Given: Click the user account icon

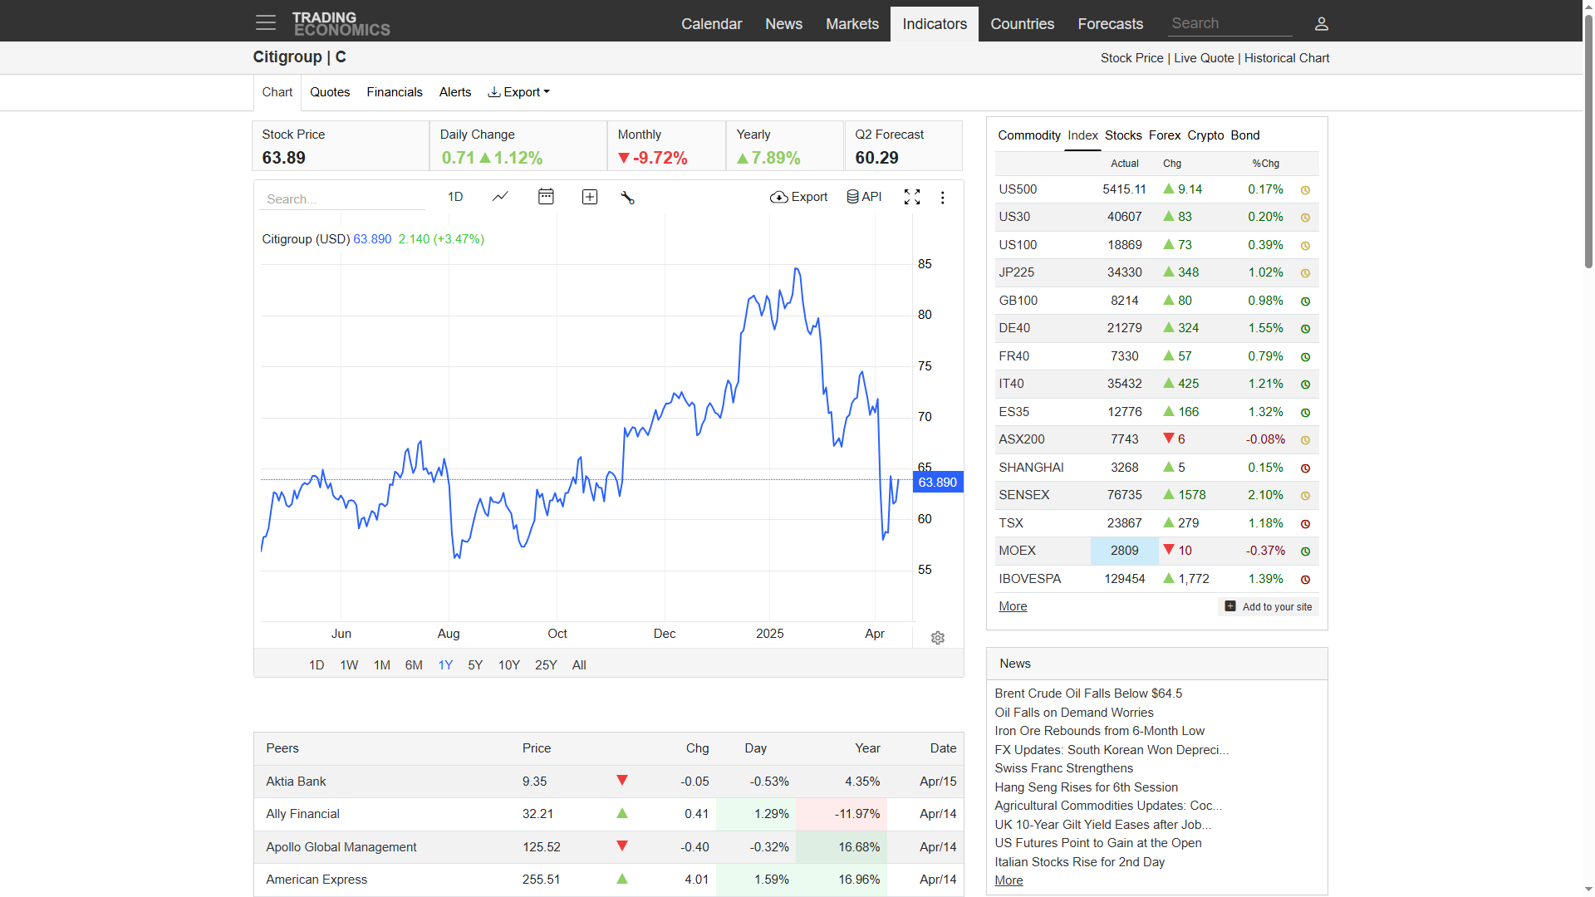Looking at the screenshot, I should click(x=1321, y=24).
